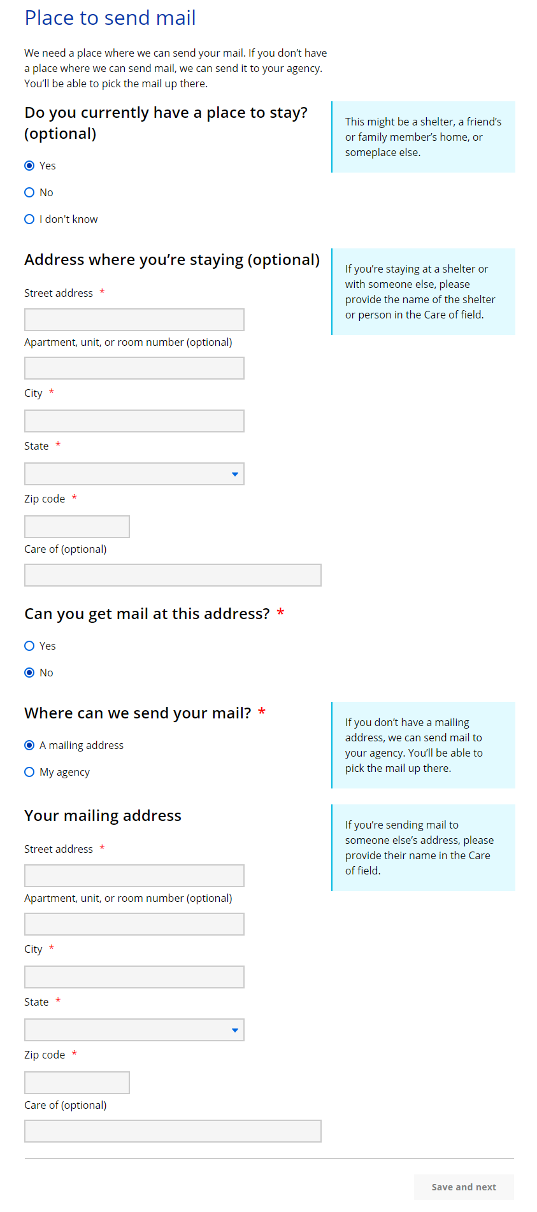This screenshot has height=1212, width=537.
Task: Choose "My agency" for mail delivery
Action: click(x=29, y=772)
